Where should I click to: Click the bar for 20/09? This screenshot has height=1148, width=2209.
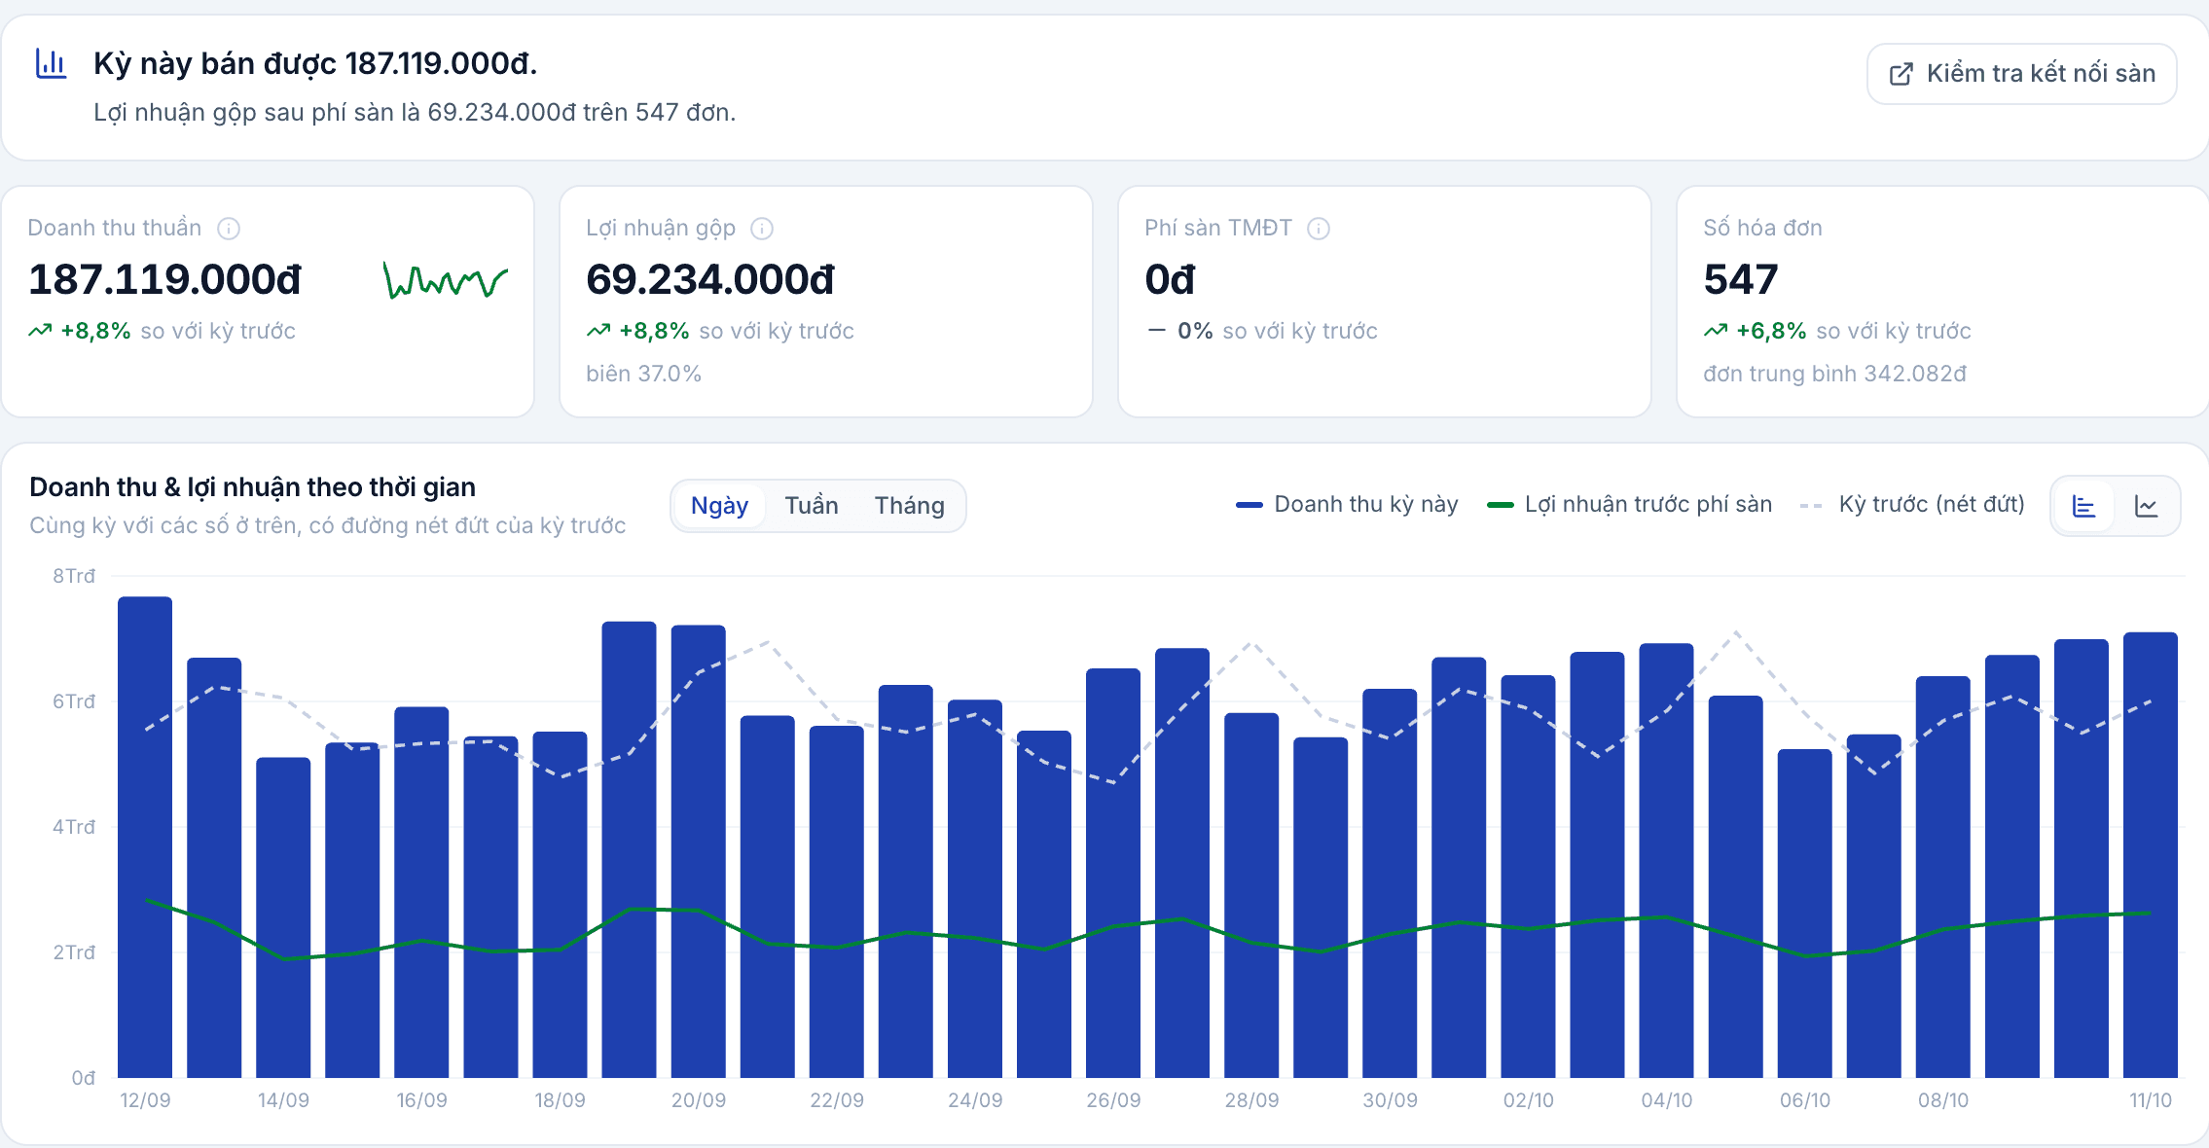pyautogui.click(x=699, y=851)
